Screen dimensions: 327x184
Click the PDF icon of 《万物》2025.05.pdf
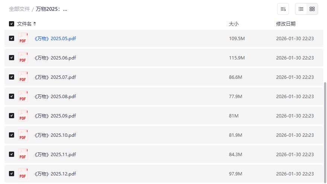pyautogui.click(x=23, y=38)
